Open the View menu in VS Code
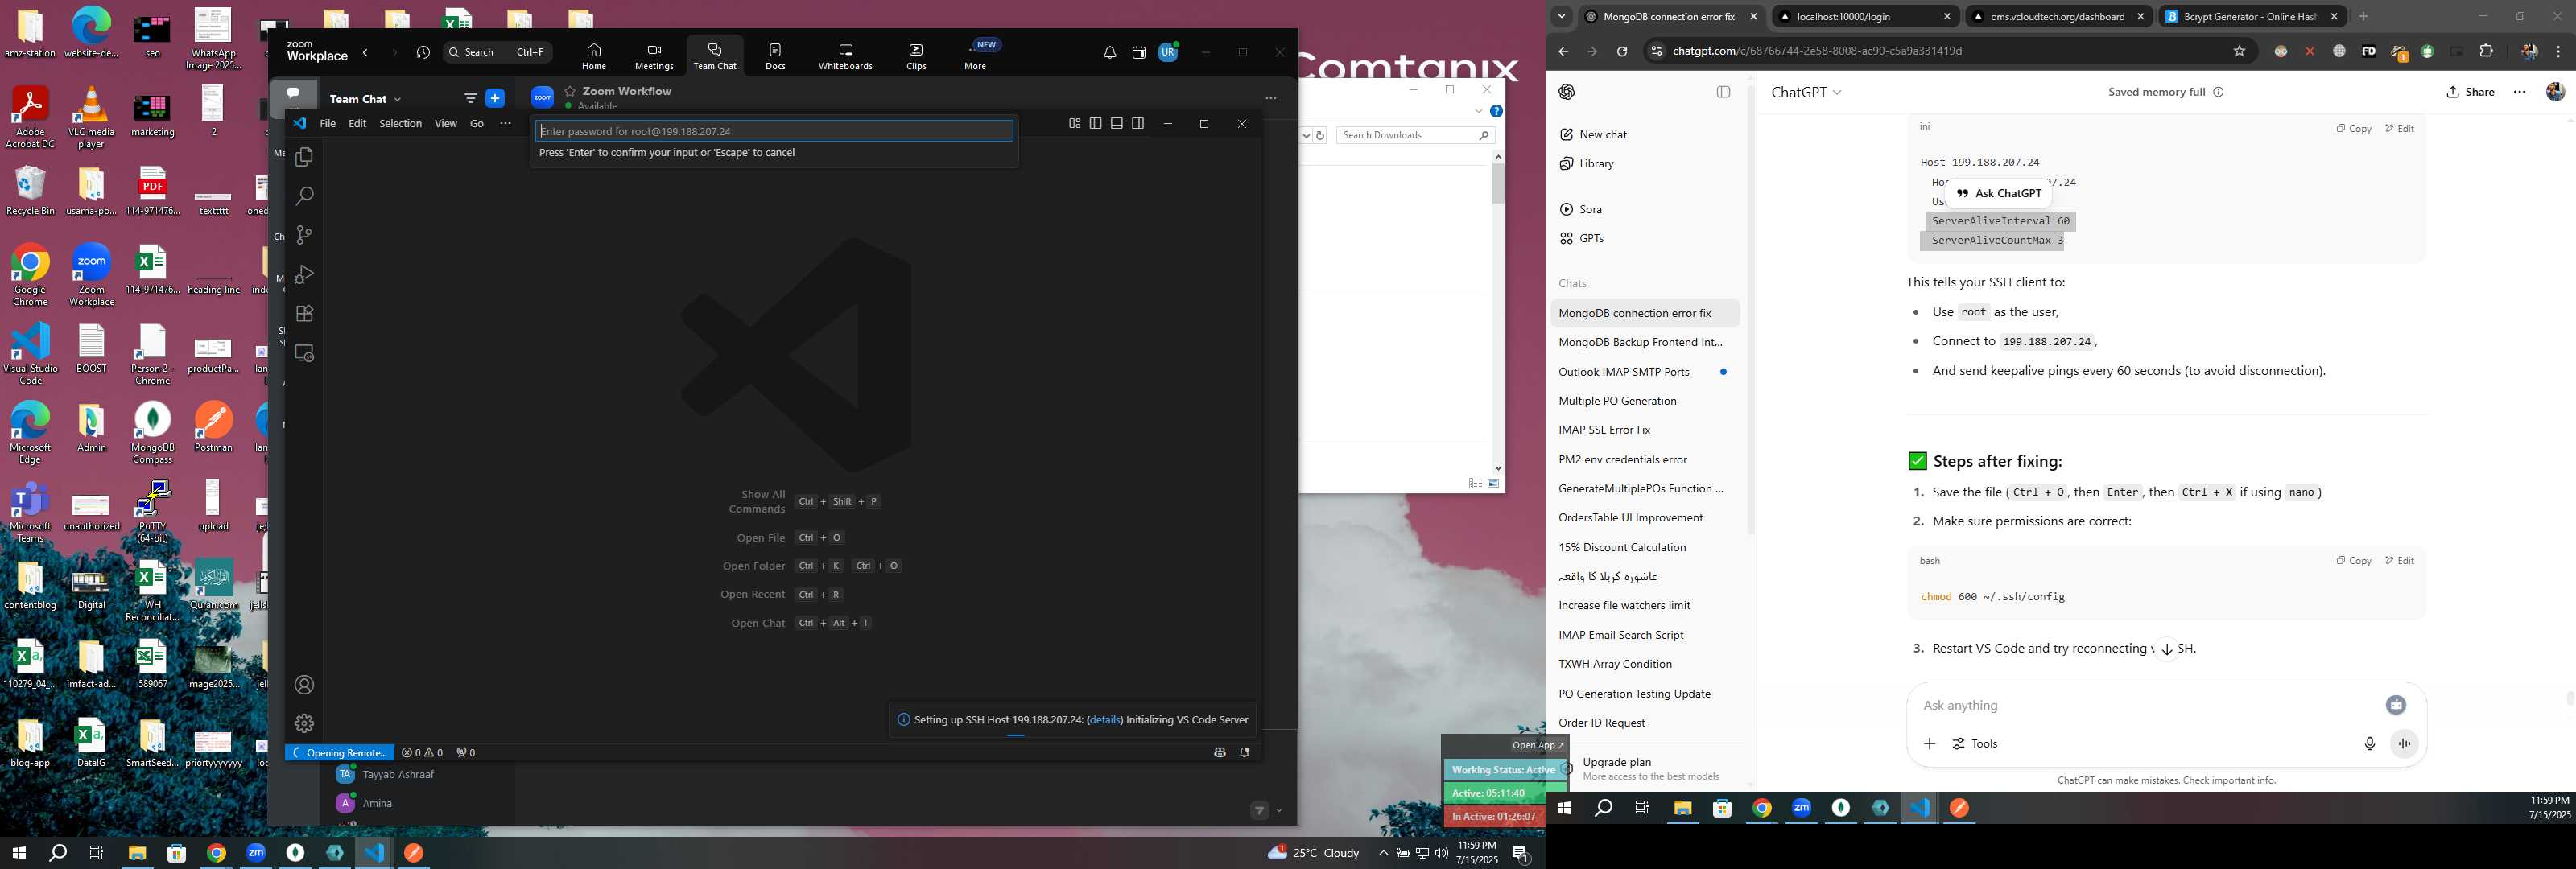This screenshot has height=869, width=2576. point(445,124)
